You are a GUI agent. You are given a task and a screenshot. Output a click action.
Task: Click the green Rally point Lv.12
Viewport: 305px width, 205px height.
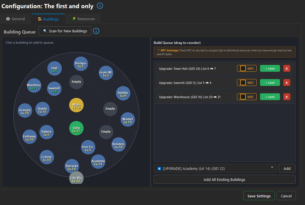point(76,128)
